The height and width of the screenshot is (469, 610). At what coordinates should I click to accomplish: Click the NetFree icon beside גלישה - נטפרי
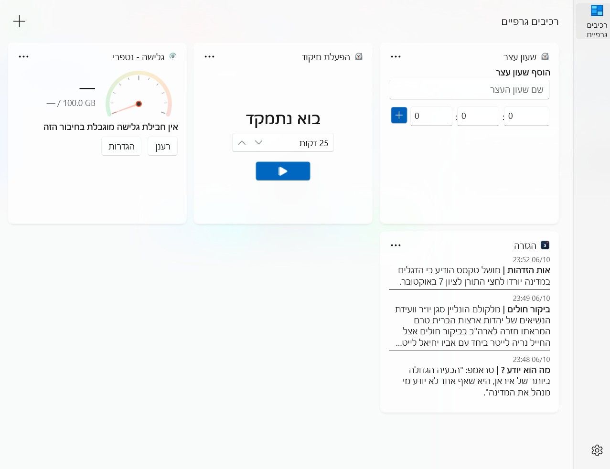172,56
